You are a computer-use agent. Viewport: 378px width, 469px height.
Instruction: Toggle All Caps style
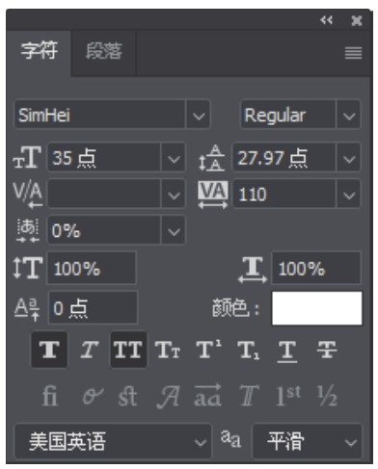click(128, 350)
